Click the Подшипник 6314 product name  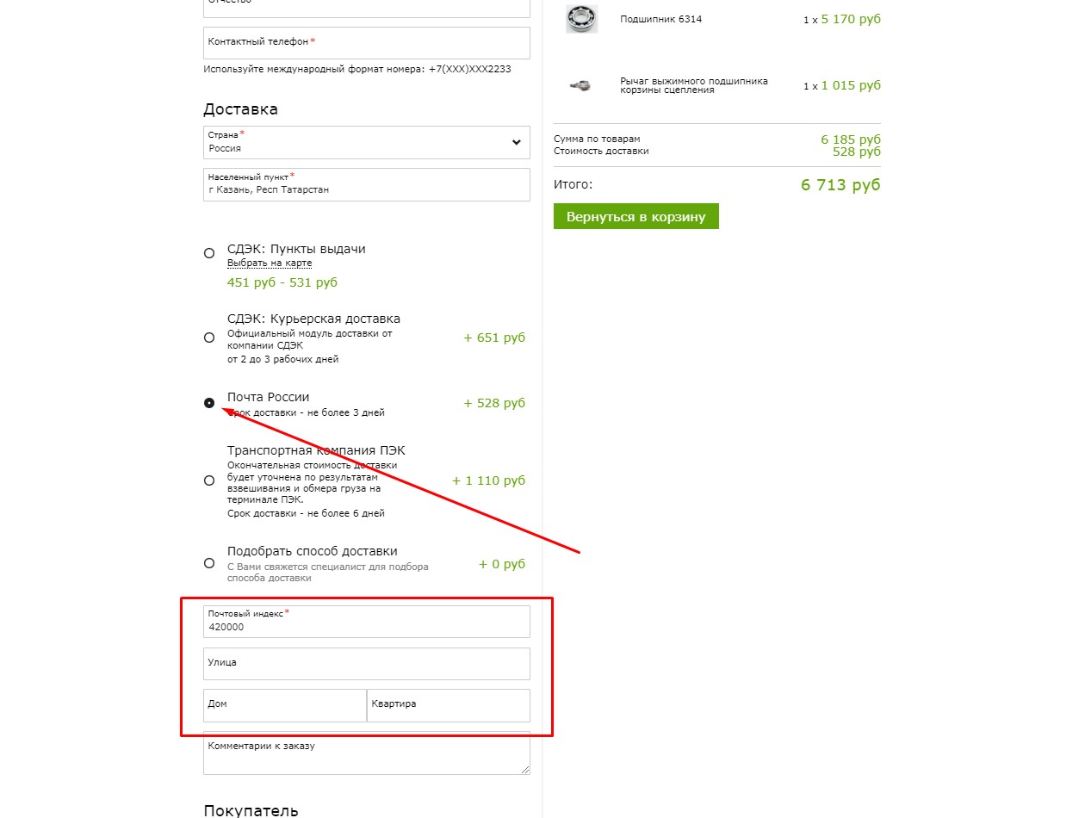tap(661, 19)
